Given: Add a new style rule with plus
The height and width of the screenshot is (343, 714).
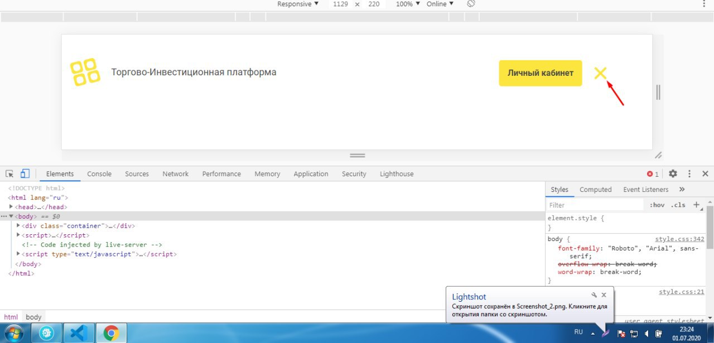Looking at the screenshot, I should pos(696,205).
